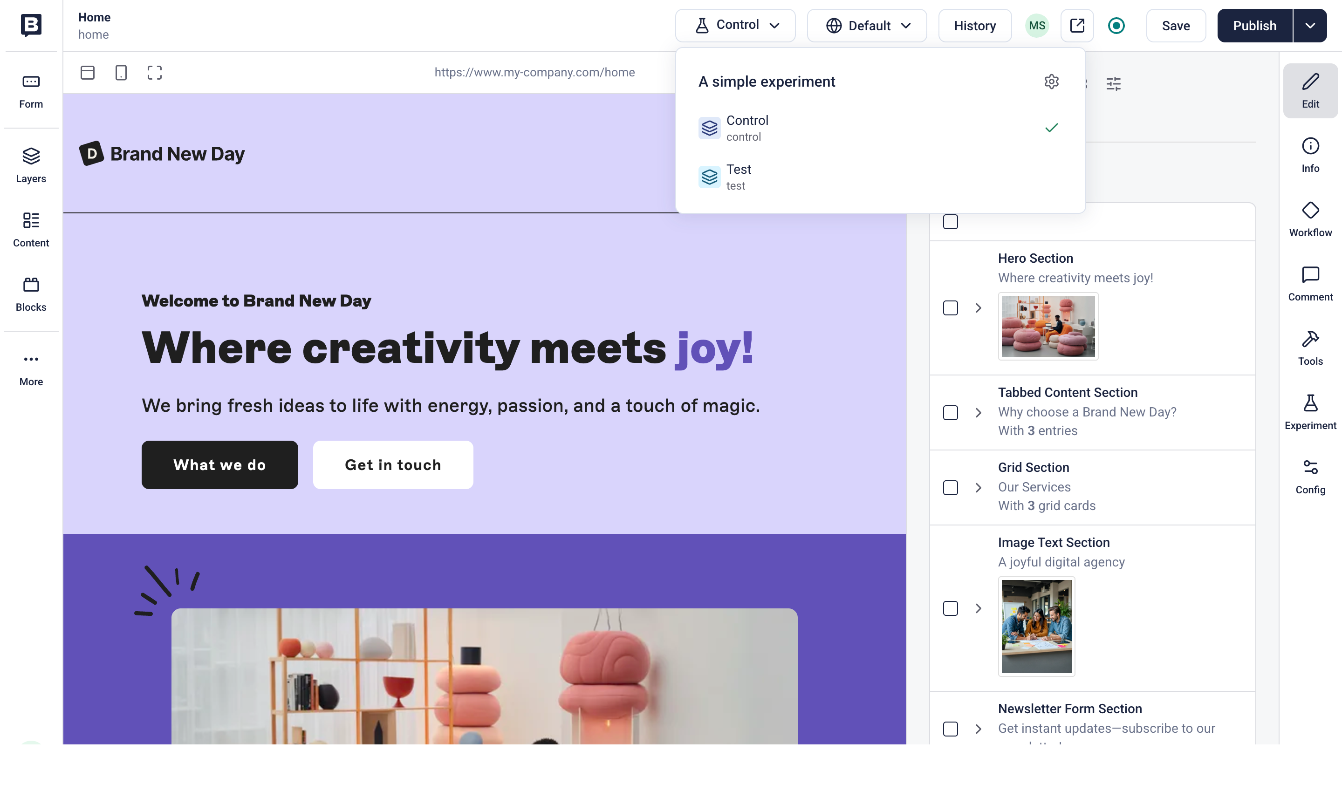Image resolution: width=1342 pixels, height=791 pixels.
Task: Select the Control variant
Action: click(x=880, y=128)
